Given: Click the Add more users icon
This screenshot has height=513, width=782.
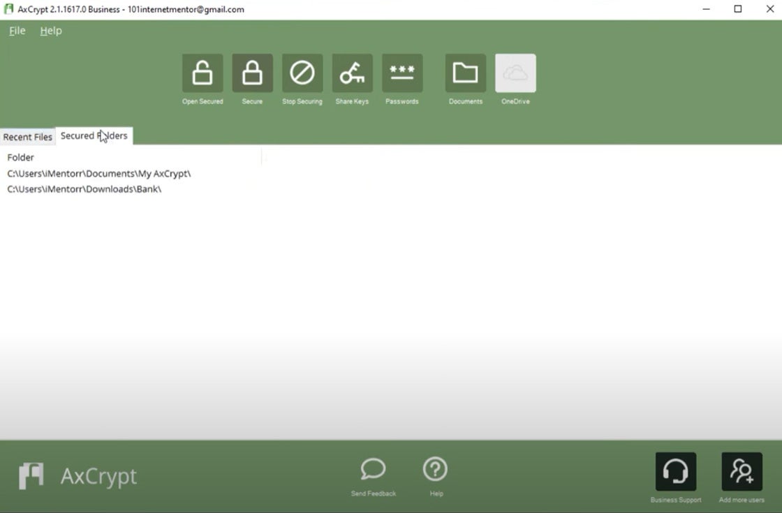Looking at the screenshot, I should [x=742, y=472].
